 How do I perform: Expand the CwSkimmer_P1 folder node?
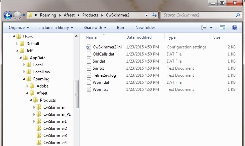click(34, 114)
